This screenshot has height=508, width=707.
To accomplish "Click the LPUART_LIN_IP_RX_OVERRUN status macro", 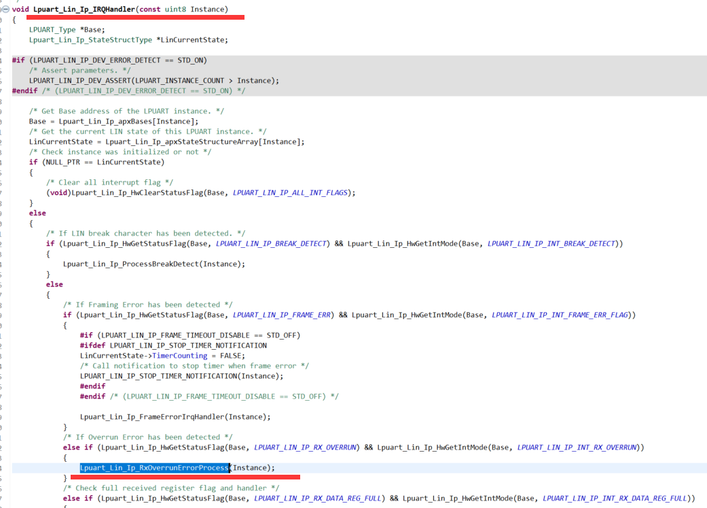I will coord(306,448).
